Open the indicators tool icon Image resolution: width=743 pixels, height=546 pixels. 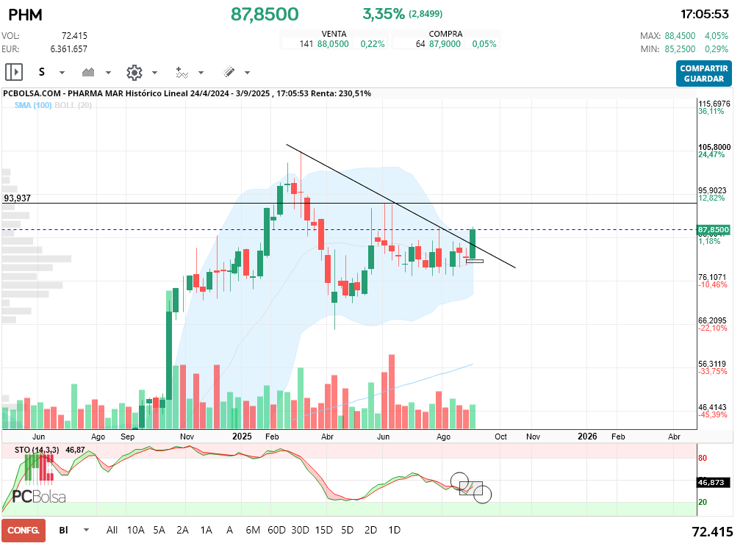(x=182, y=72)
